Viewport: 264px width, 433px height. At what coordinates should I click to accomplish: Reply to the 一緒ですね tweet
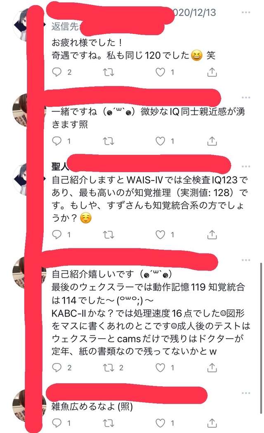(x=57, y=141)
